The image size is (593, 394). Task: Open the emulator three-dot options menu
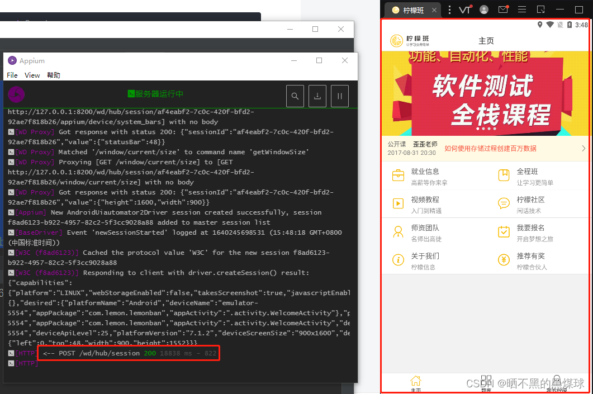point(449,10)
